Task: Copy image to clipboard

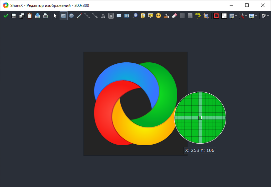Action: point(30,16)
